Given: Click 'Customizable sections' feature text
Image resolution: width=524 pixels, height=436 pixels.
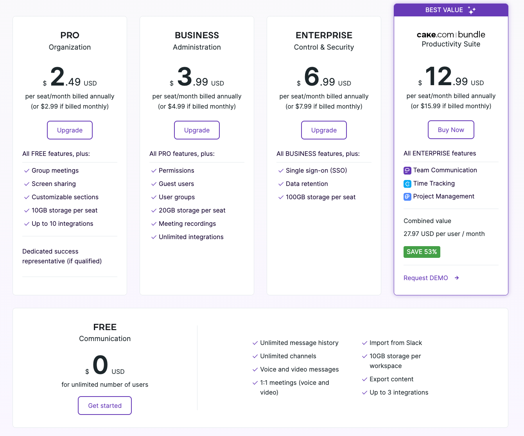Looking at the screenshot, I should [x=65, y=197].
